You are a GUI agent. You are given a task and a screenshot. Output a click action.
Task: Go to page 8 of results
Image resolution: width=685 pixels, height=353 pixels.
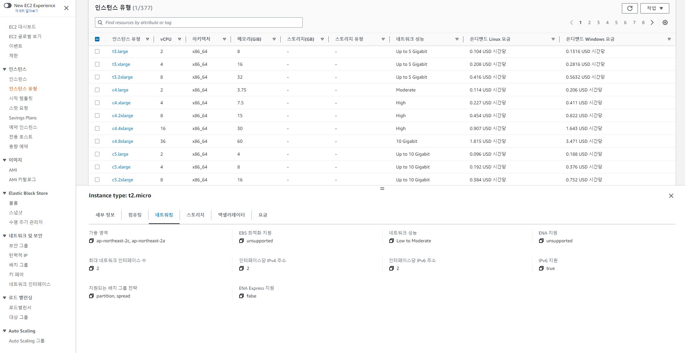643,22
